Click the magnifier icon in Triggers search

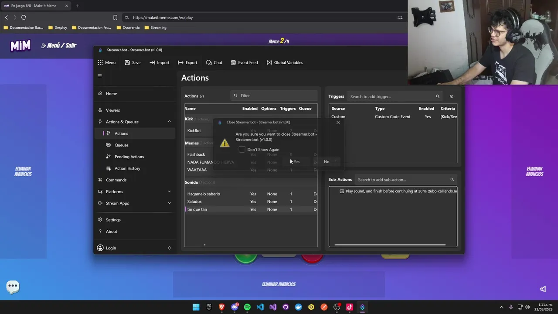point(437,96)
